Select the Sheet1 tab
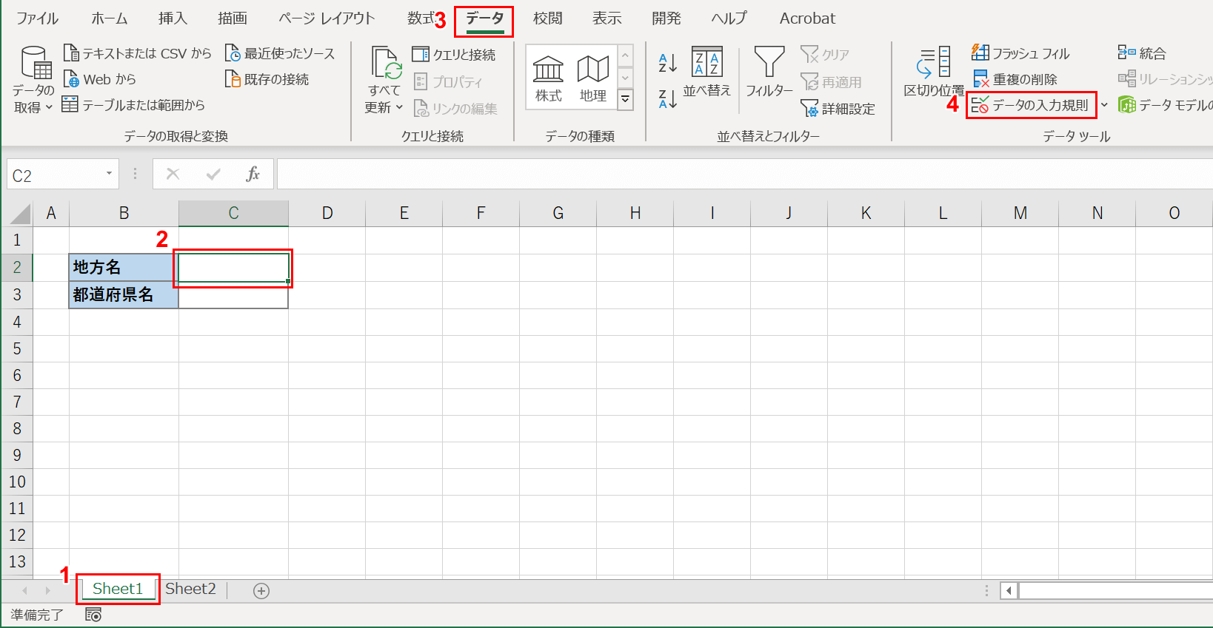 click(117, 589)
